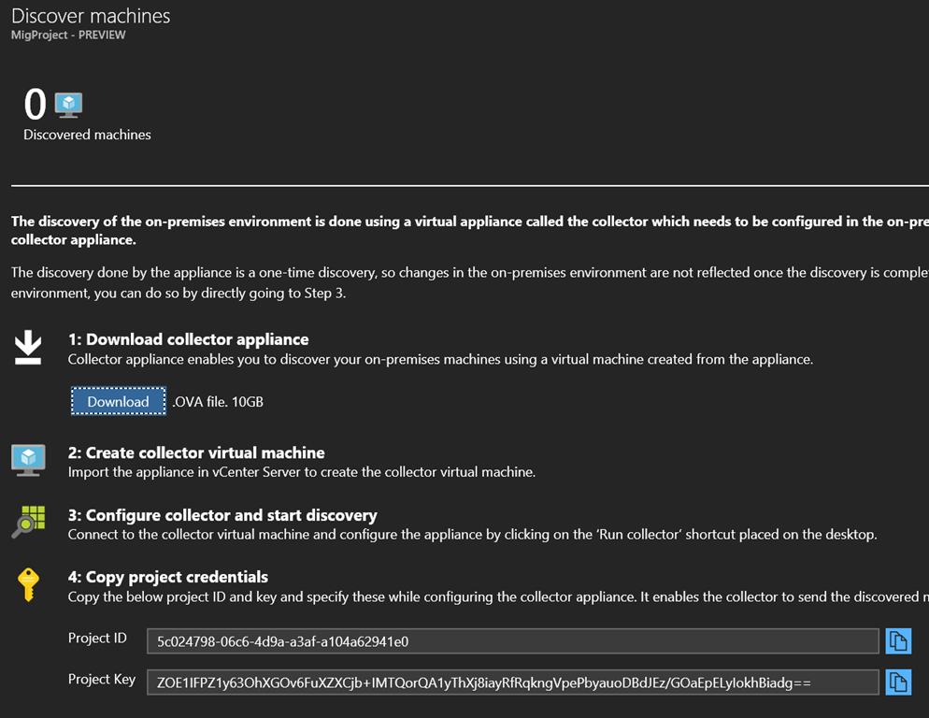The height and width of the screenshot is (718, 929).
Task: Select the Project Key text field
Action: pyautogui.click(x=512, y=682)
